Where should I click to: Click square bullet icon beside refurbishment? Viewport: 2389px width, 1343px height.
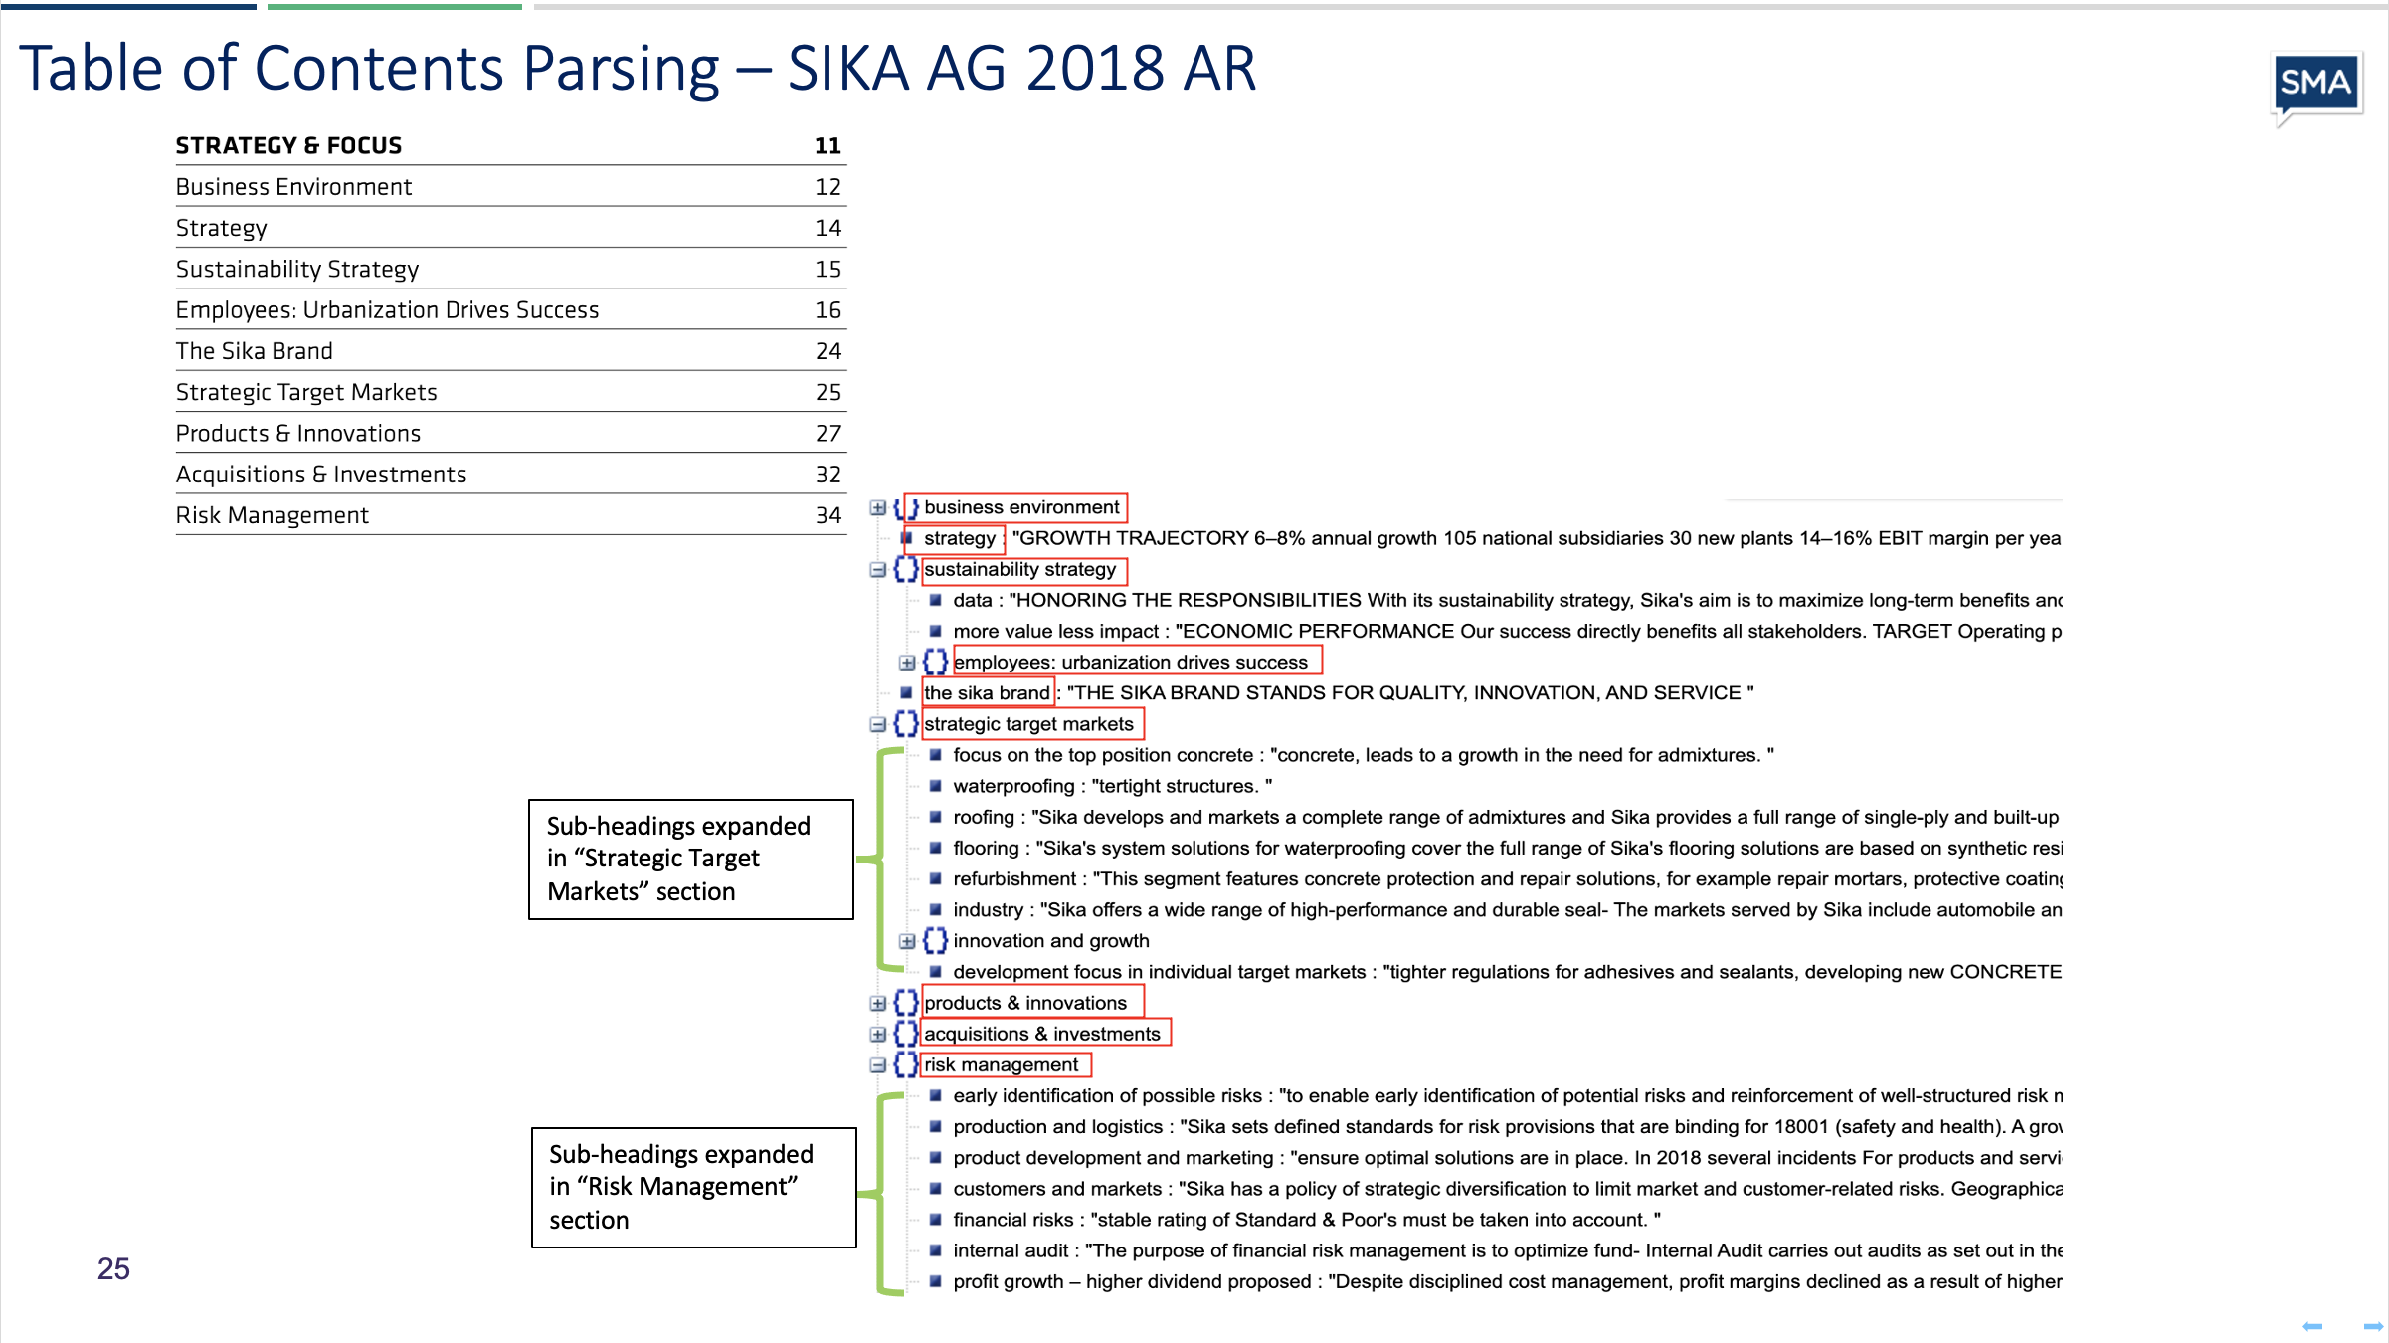pyautogui.click(x=935, y=878)
